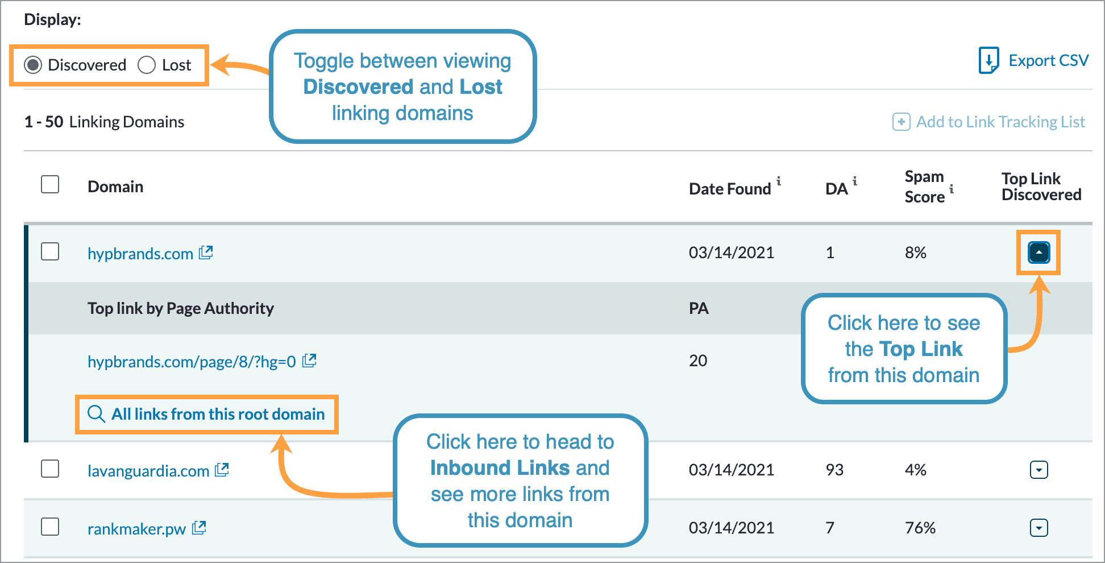Collapse the Top Link for hypbrands.com

(1038, 252)
